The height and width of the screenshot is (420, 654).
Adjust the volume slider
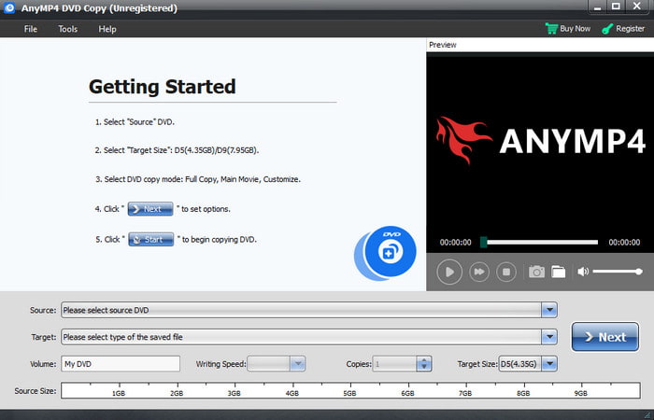point(618,272)
